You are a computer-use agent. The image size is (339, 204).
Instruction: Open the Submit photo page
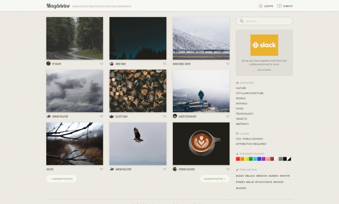click(x=285, y=6)
